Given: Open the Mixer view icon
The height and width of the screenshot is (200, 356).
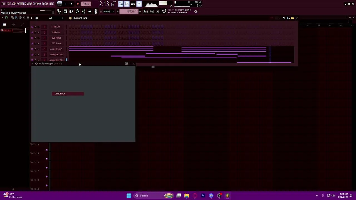Looking at the screenshot, I should (83, 11).
